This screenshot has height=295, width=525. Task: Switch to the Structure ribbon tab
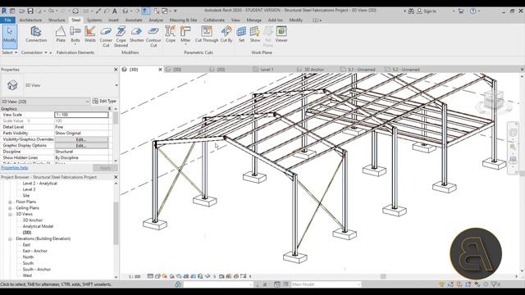tap(57, 20)
